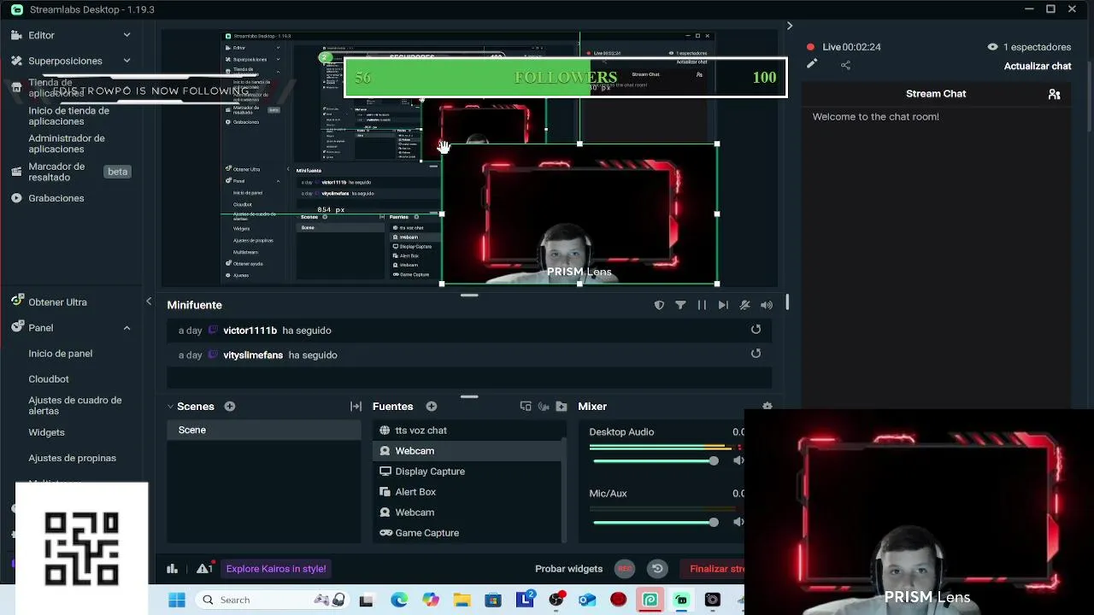This screenshot has width=1094, height=615.
Task: Start recording with the REC button
Action: pos(625,569)
